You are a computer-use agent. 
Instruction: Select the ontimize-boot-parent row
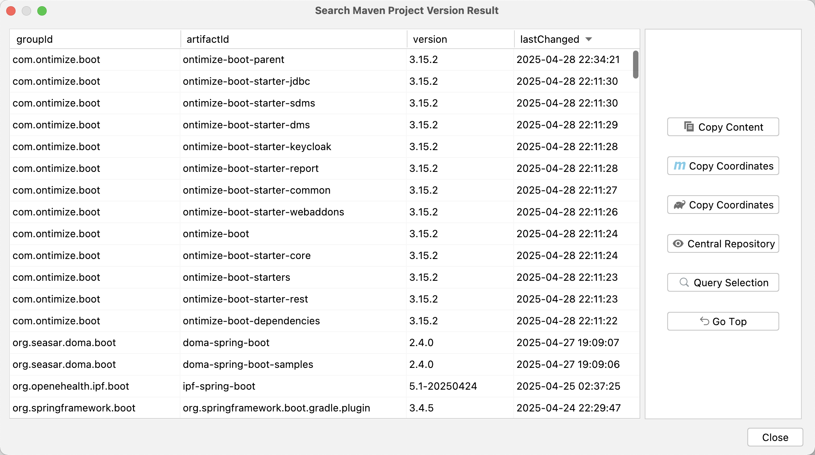click(x=324, y=59)
